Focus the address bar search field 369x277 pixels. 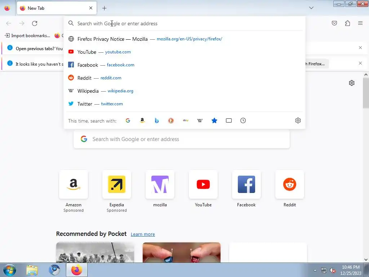tap(184, 23)
